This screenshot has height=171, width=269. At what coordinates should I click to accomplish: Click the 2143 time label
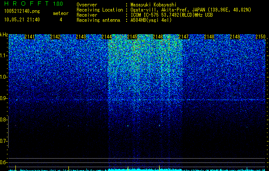click(81, 37)
